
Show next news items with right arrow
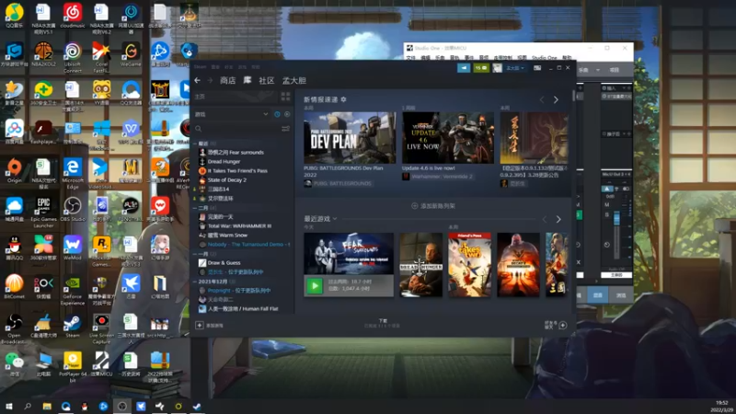557,99
